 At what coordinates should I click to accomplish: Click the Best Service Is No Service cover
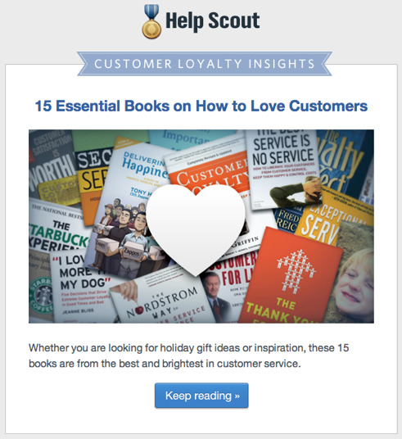282,170
